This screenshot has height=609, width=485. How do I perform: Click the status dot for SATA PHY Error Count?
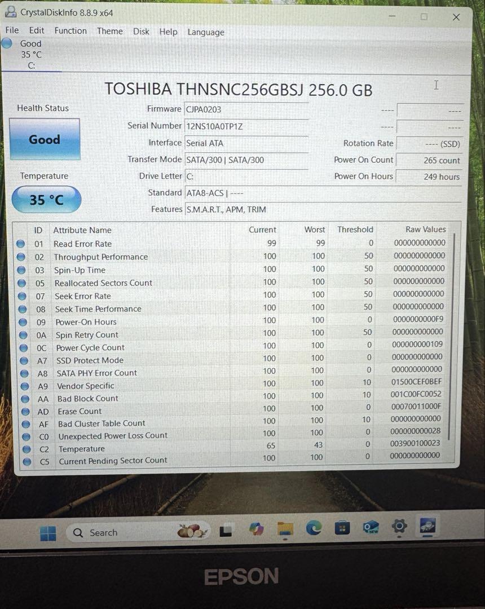[x=24, y=374]
